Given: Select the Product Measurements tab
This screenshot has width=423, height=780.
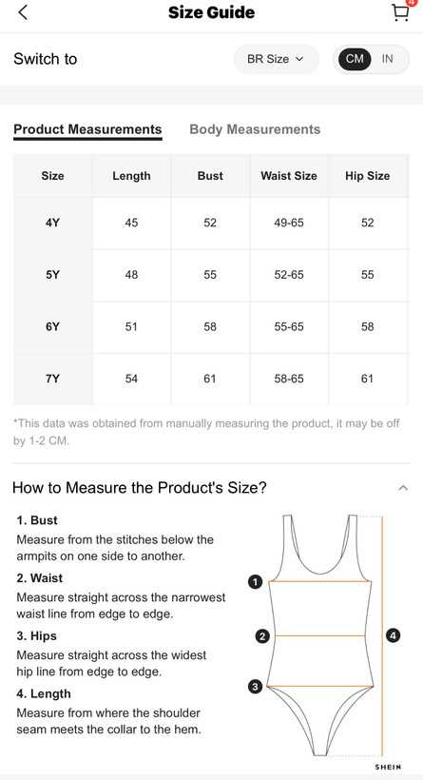Looking at the screenshot, I should (x=87, y=129).
